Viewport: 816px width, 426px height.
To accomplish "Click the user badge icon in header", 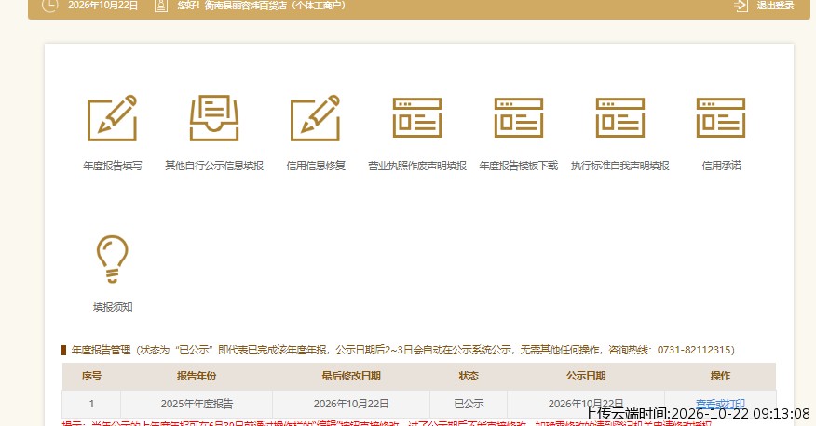I will pyautogui.click(x=161, y=6).
